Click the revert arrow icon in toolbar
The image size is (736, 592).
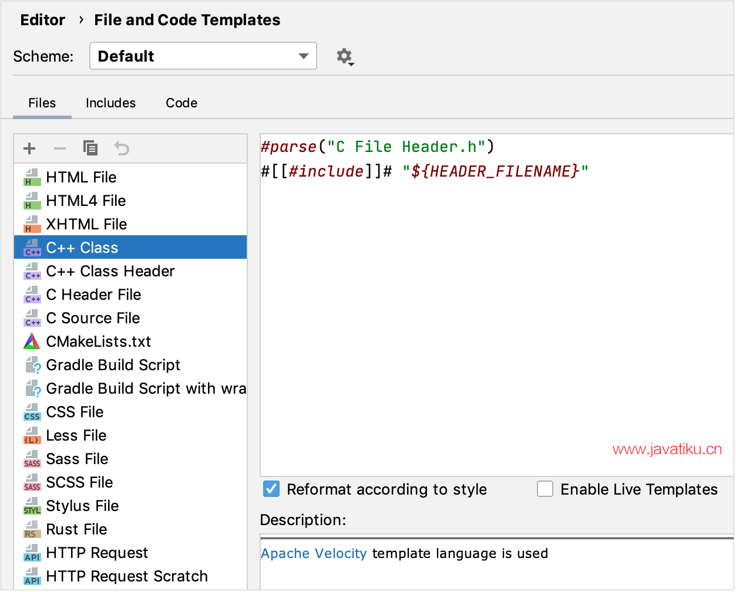tap(122, 148)
